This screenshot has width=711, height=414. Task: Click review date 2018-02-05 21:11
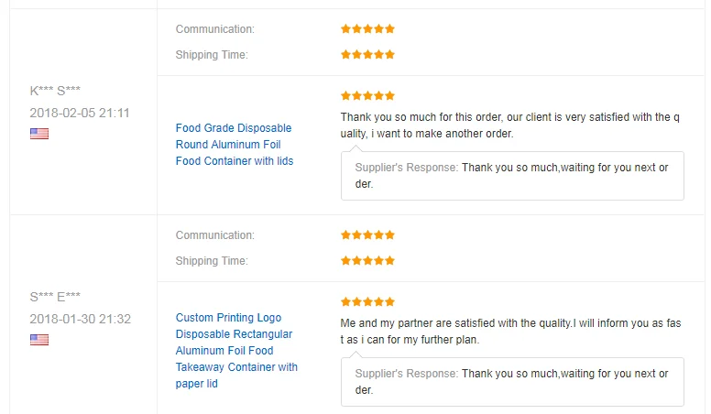point(80,113)
